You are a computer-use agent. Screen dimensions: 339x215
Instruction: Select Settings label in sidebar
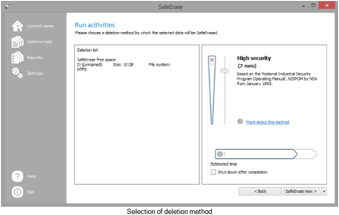coord(35,73)
